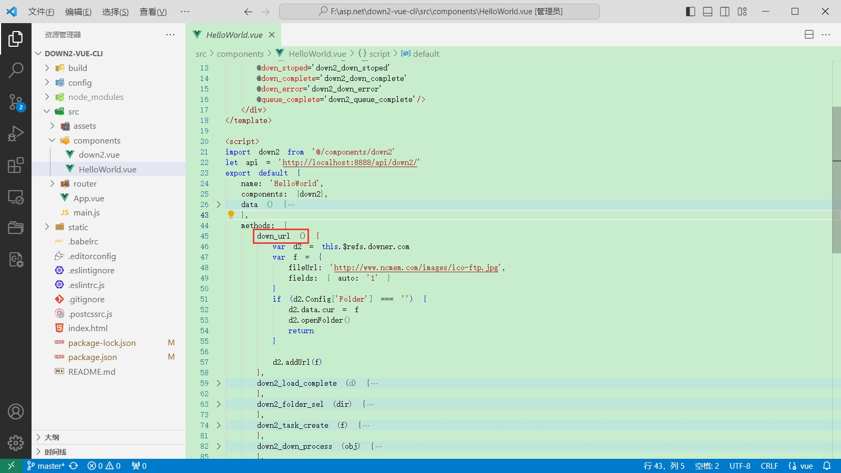Click the master branch status item
The width and height of the screenshot is (841, 473).
point(46,466)
